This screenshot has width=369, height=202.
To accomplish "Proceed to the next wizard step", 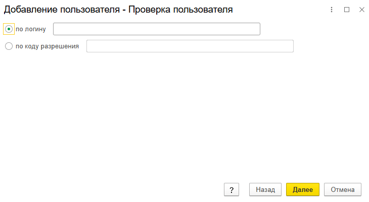I will 302,189.
